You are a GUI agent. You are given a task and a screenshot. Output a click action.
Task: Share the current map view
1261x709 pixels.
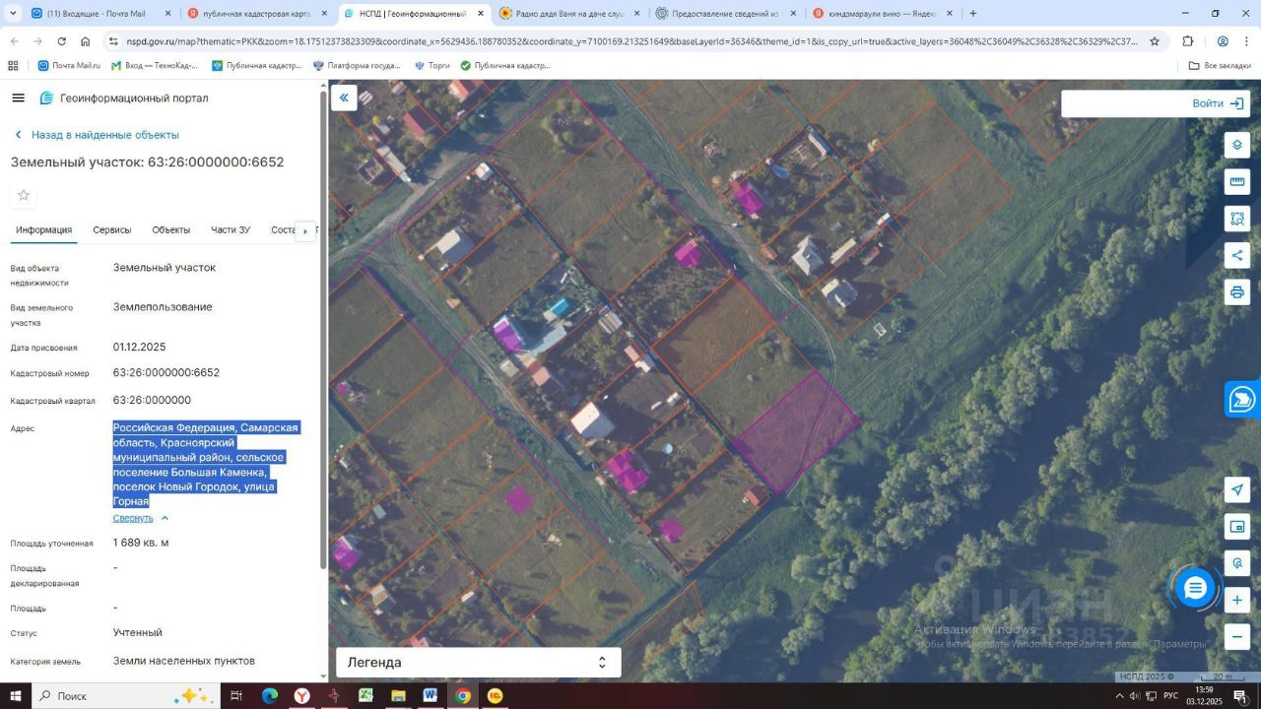pyautogui.click(x=1237, y=256)
